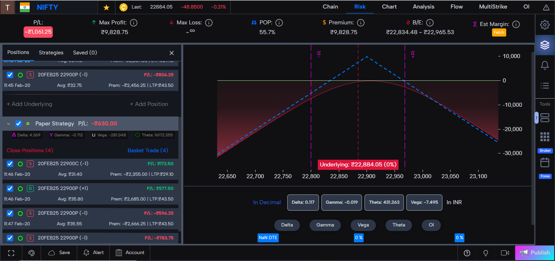Switch to the Chart tab
555x261 pixels.
pos(389,6)
